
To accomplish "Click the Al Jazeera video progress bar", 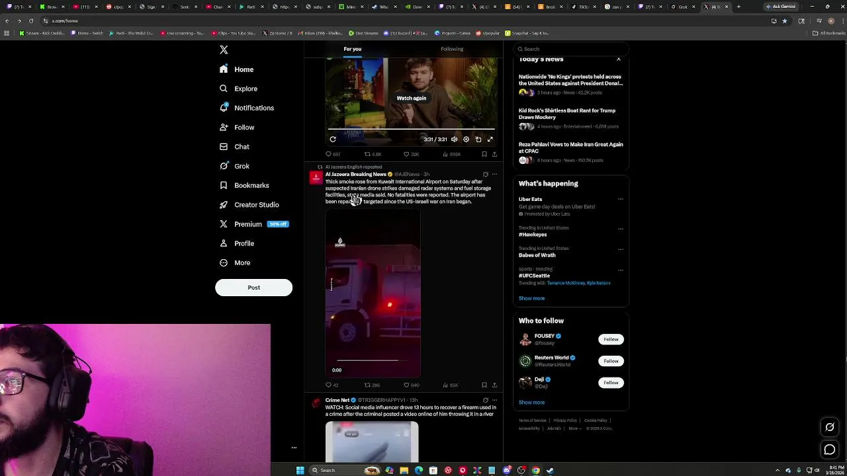I will (x=373, y=361).
